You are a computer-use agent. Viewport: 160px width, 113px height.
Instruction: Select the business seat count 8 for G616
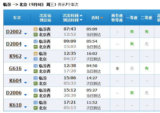coord(117,68)
